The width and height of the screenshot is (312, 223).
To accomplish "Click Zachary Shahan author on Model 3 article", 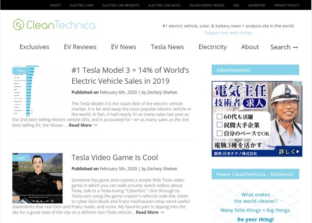I will pos(162,93).
